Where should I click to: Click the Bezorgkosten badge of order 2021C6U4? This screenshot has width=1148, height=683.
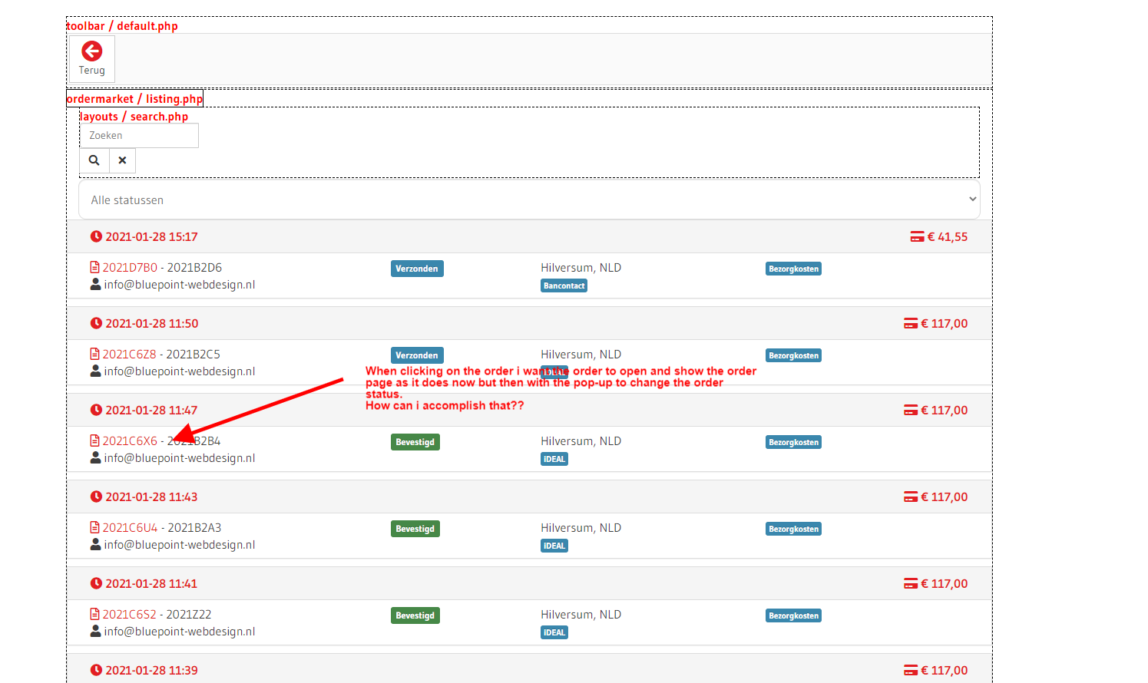(x=794, y=529)
